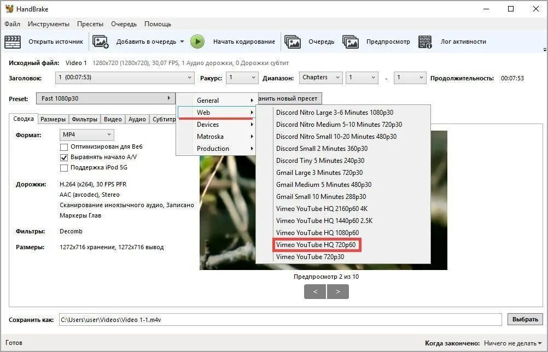Select Vimeo YouTube HQ 720p60 preset

(x=343, y=245)
